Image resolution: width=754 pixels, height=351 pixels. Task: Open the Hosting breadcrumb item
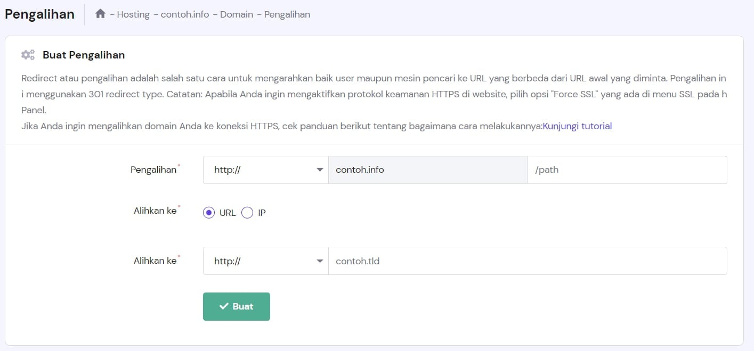click(133, 14)
